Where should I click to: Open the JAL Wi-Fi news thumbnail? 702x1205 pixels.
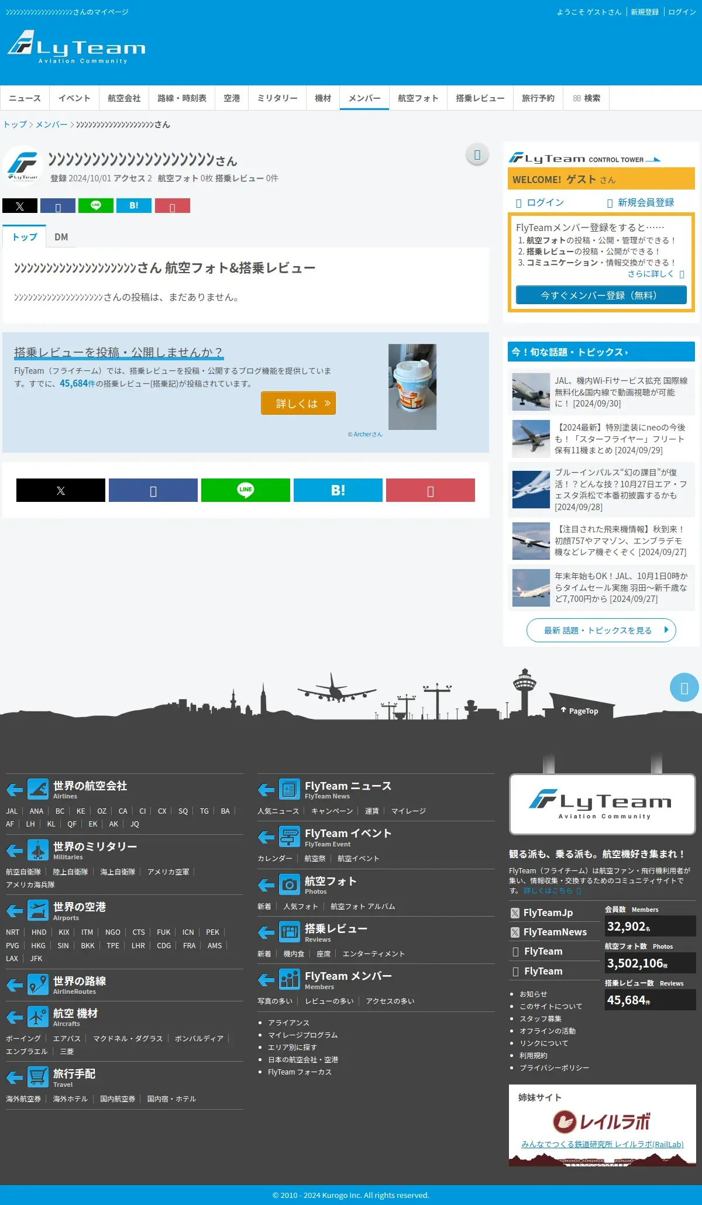(x=531, y=392)
